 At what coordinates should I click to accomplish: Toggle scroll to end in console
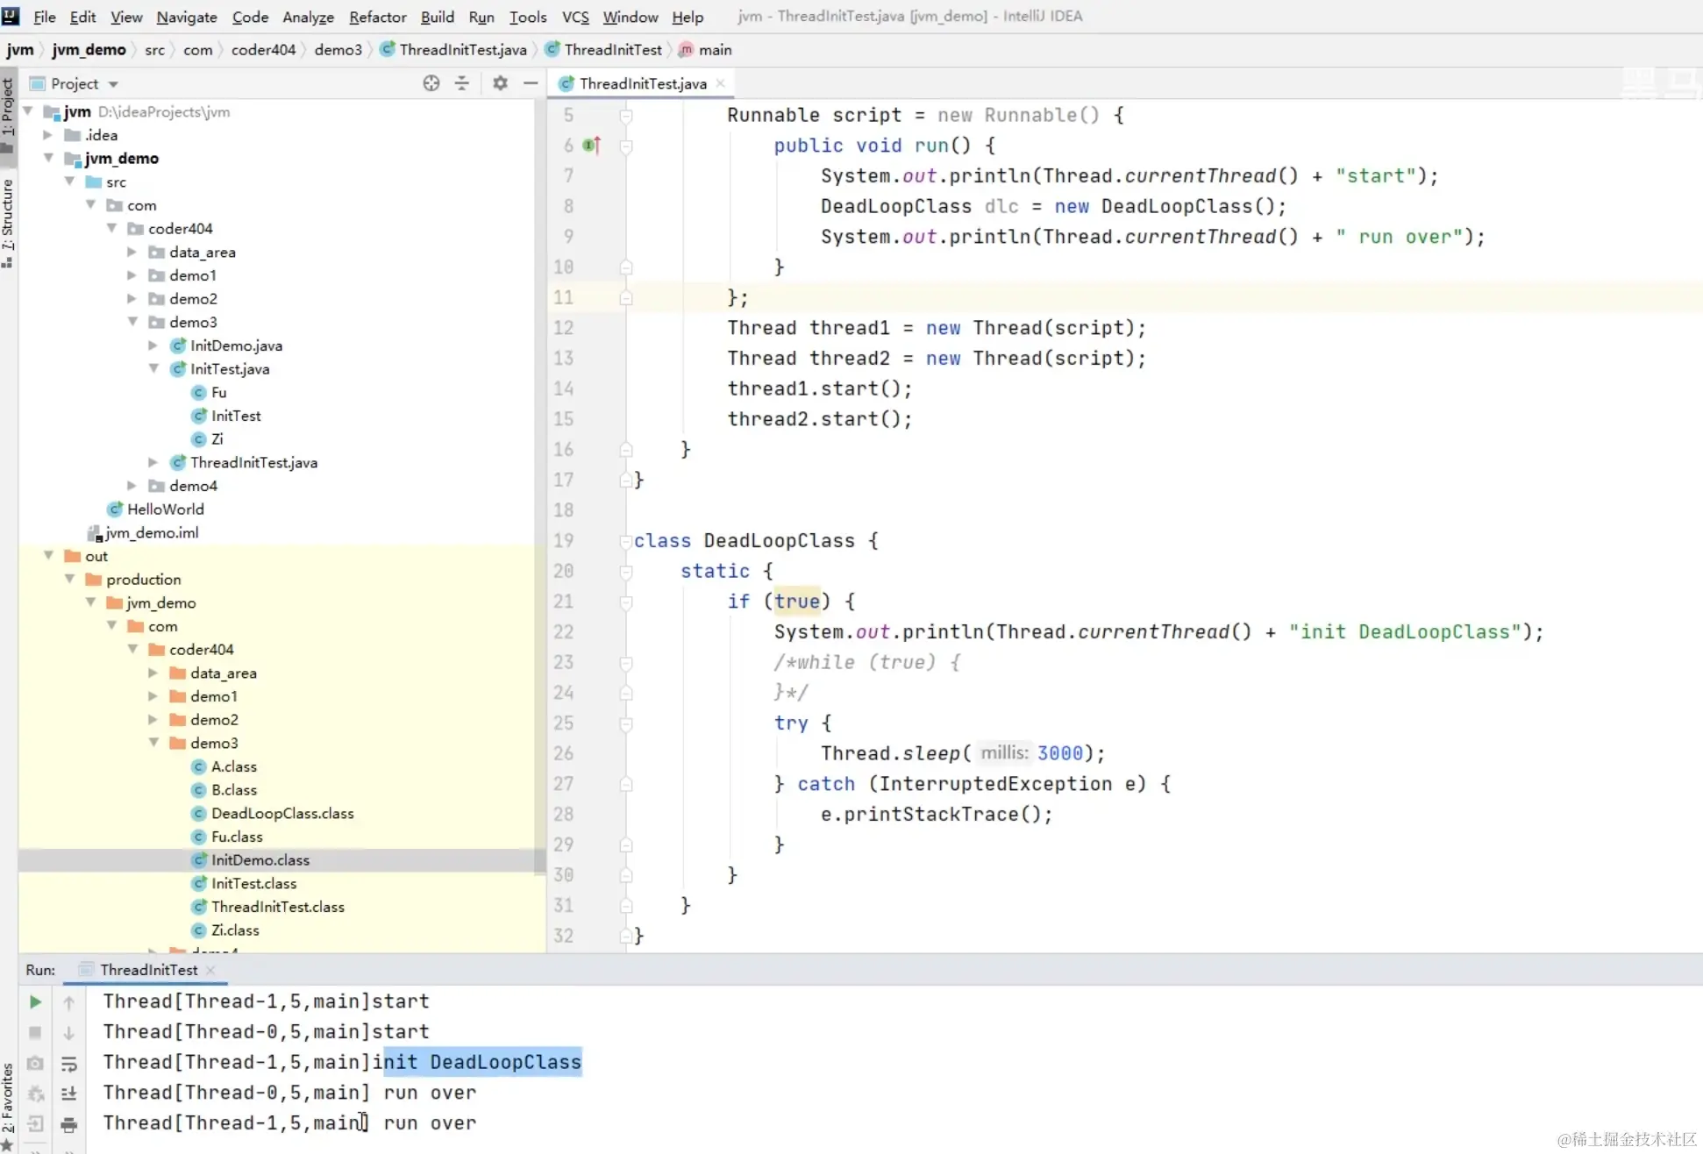tap(69, 1093)
